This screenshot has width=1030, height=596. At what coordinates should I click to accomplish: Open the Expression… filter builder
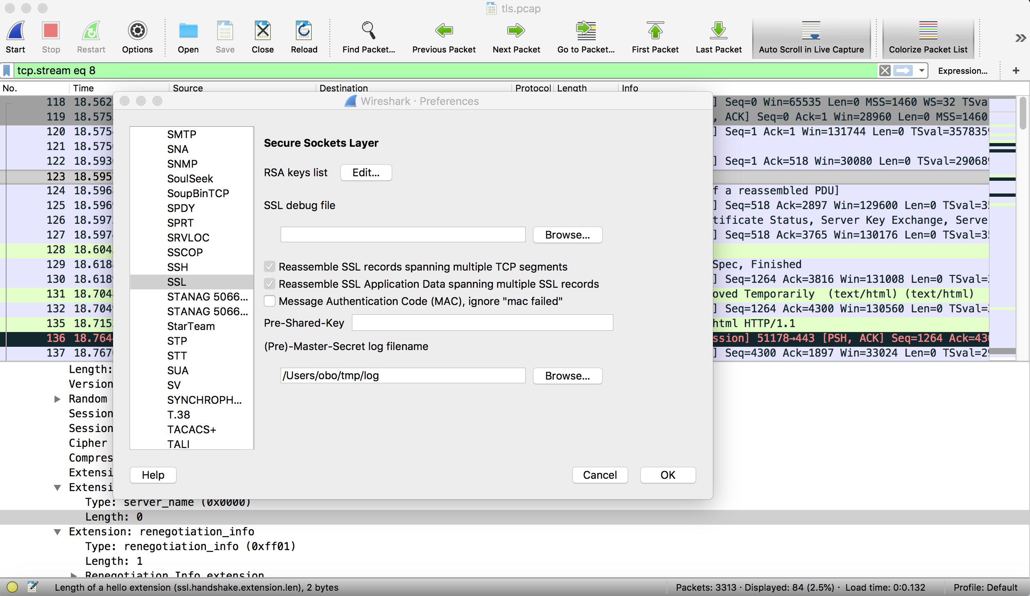coord(962,71)
